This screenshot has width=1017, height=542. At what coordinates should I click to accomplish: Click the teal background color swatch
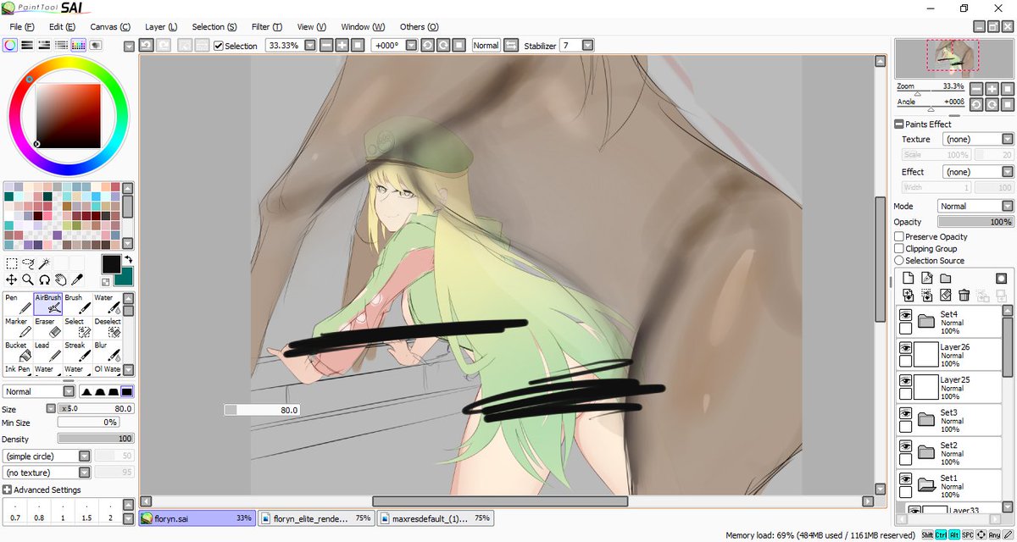[125, 277]
